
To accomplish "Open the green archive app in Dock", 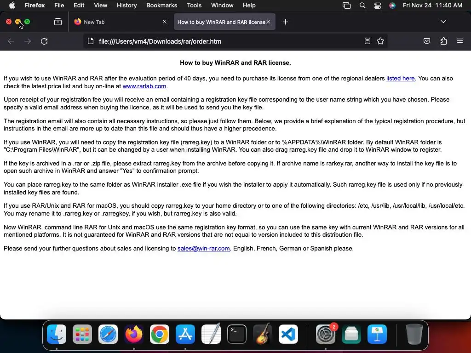I will [351, 334].
